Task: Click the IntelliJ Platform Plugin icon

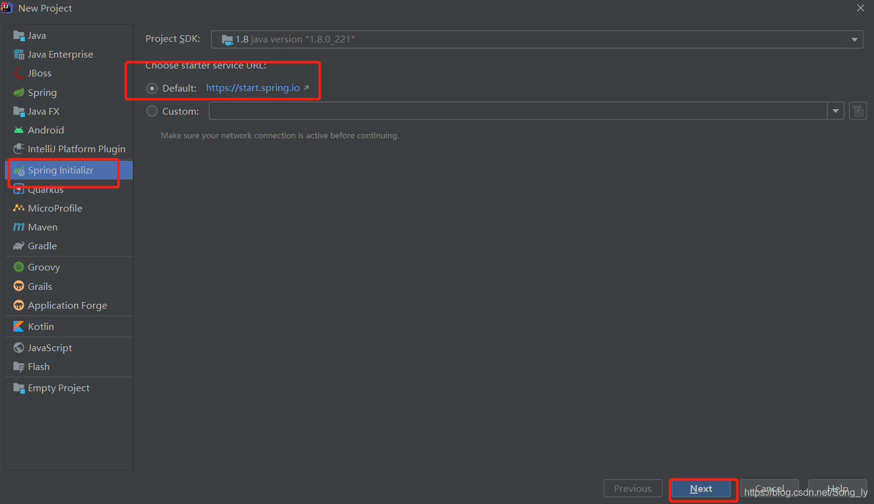Action: [18, 149]
